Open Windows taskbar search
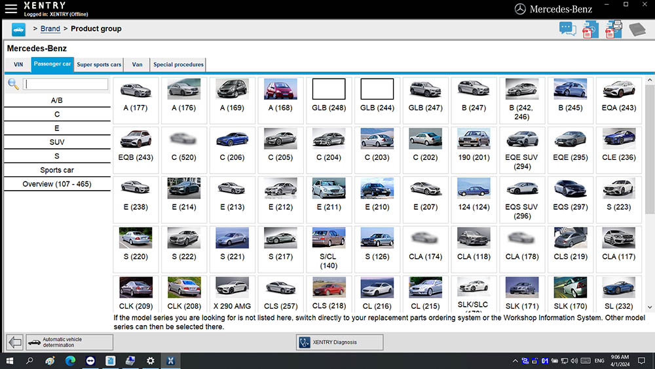The width and height of the screenshot is (655, 369). pyautogui.click(x=29, y=360)
